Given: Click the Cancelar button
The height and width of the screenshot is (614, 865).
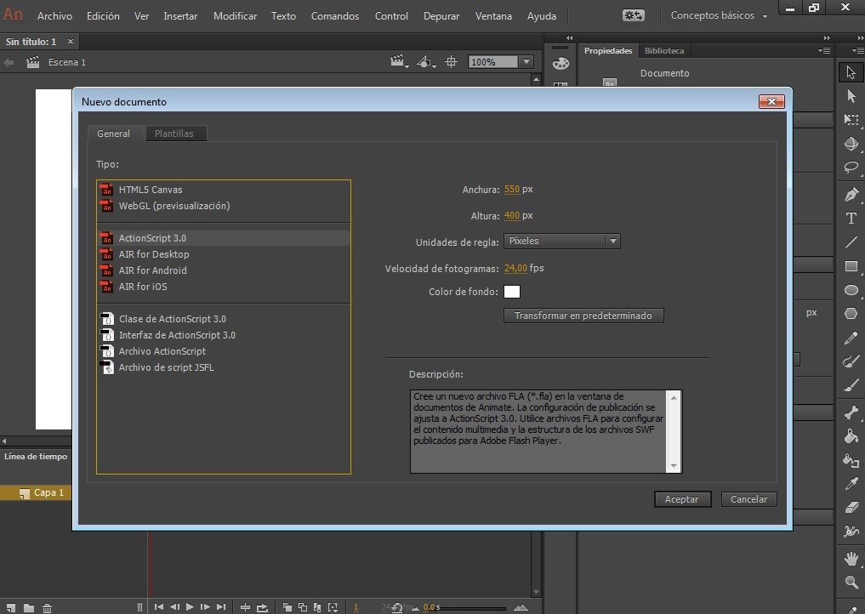Looking at the screenshot, I should point(748,499).
